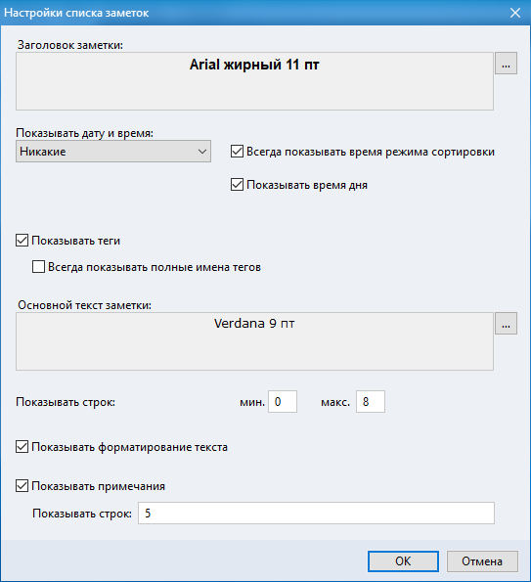This screenshot has width=531, height=582.
Task: Focus the notes Показывать строк field
Action: pos(316,513)
